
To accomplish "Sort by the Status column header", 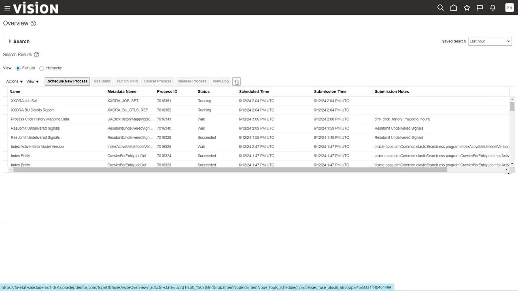I will click(204, 92).
